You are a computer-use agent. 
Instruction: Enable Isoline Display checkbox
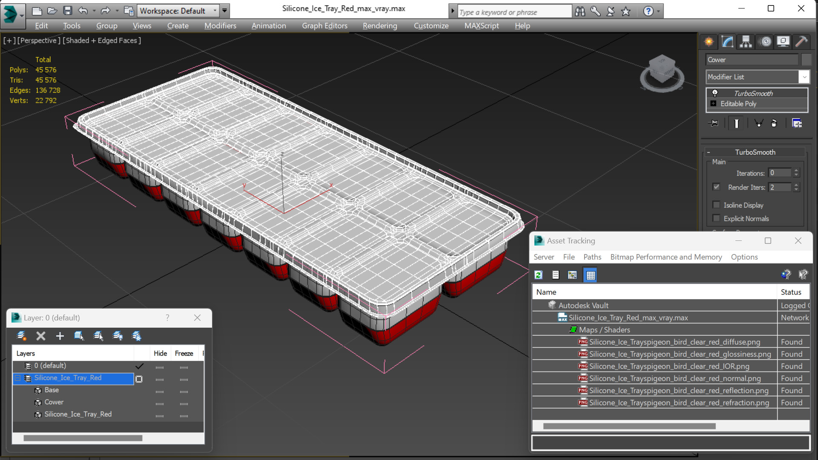(x=716, y=205)
